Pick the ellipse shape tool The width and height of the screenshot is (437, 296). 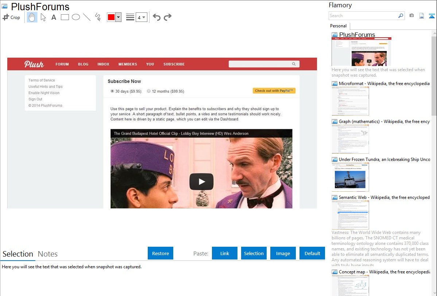coord(76,17)
